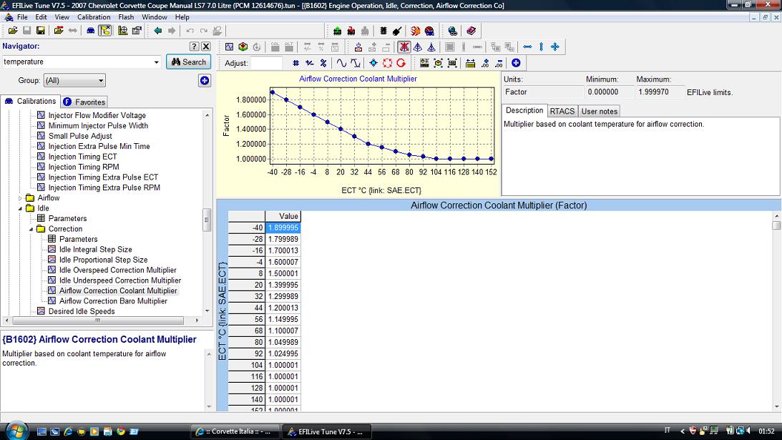Click the black handheld scanner-shaped icon
Screen dimensions: 782x440
pos(397,31)
